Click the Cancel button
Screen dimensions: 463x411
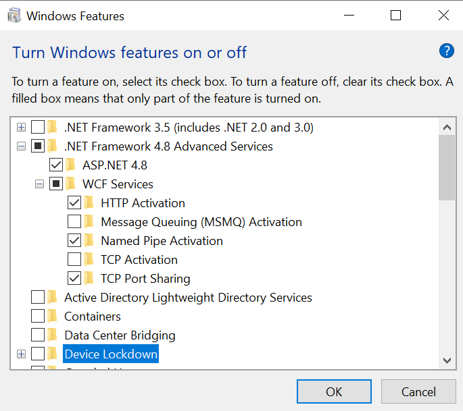tap(418, 391)
